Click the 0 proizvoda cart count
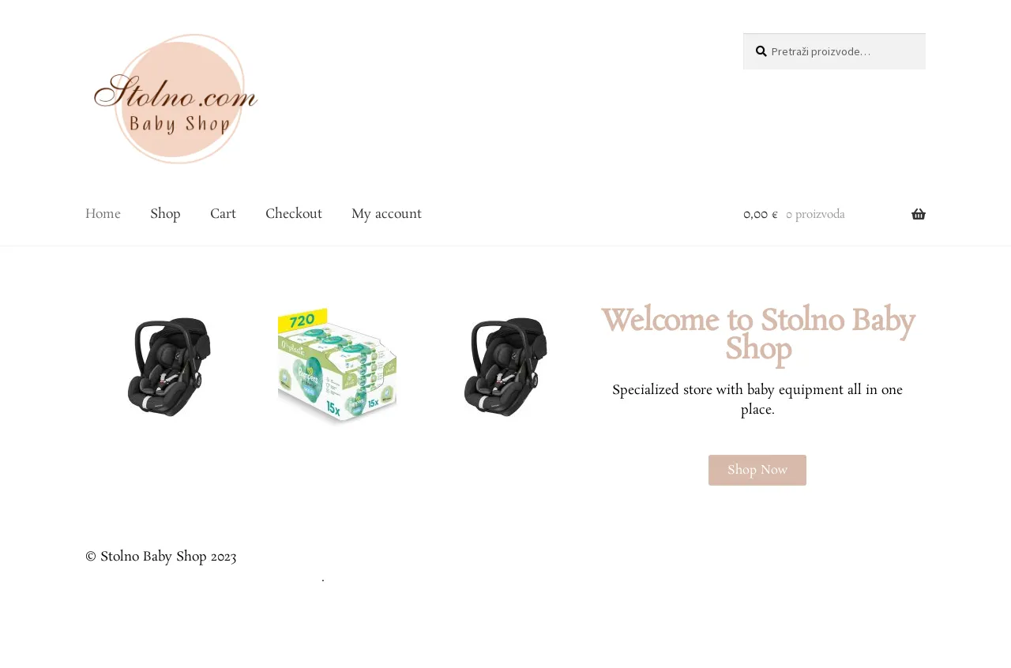This screenshot has width=1011, height=668. tap(815, 215)
